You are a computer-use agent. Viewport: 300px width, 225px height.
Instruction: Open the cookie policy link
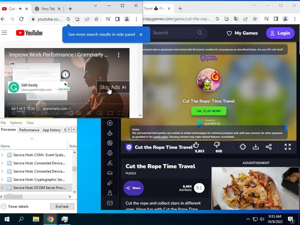(x=161, y=137)
